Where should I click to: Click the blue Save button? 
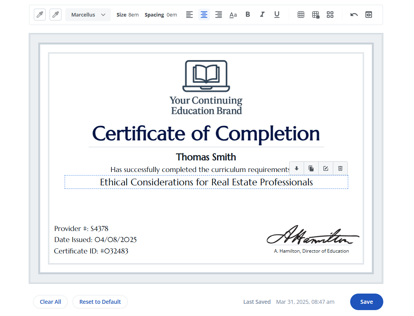pyautogui.click(x=366, y=302)
